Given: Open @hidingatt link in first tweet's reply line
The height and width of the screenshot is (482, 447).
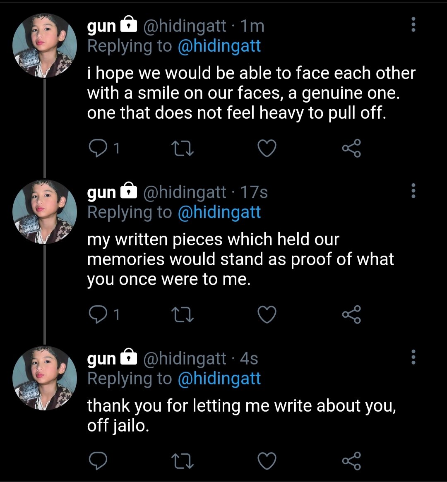Looking at the screenshot, I should coord(219,46).
